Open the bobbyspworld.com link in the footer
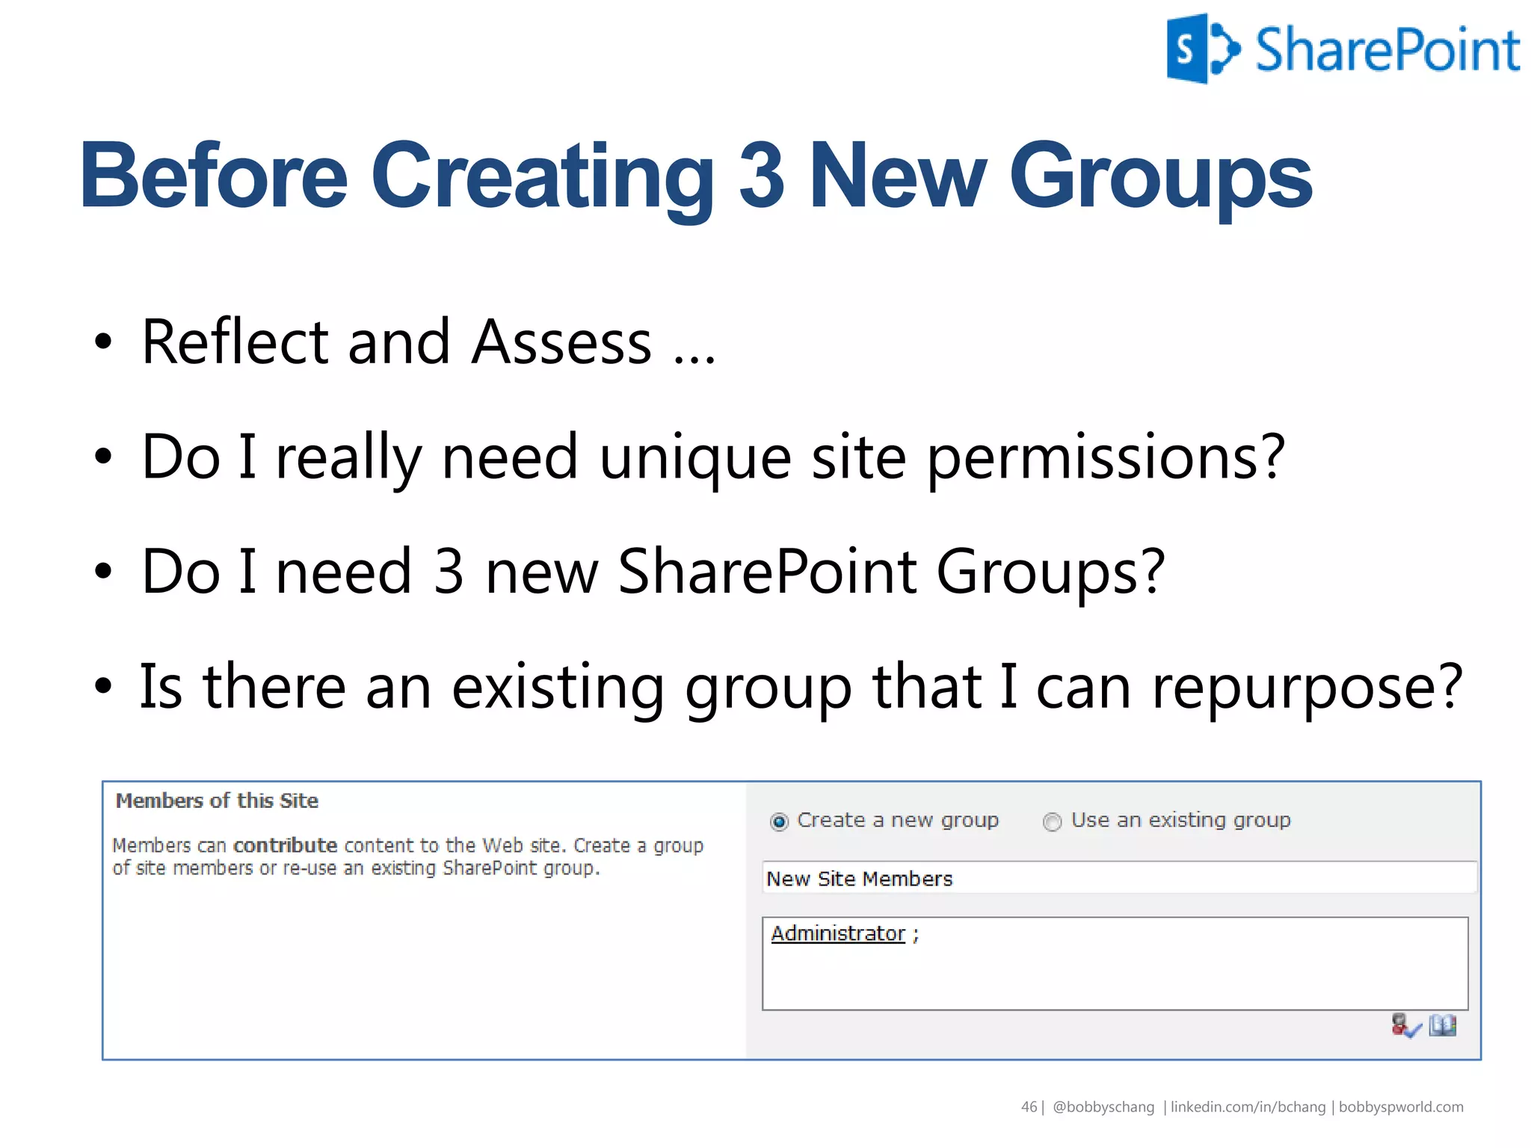The width and height of the screenshot is (1531, 1148). click(x=1401, y=1107)
